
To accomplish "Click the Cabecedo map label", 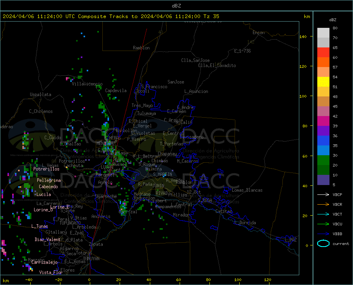I will pyautogui.click(x=48, y=187).
